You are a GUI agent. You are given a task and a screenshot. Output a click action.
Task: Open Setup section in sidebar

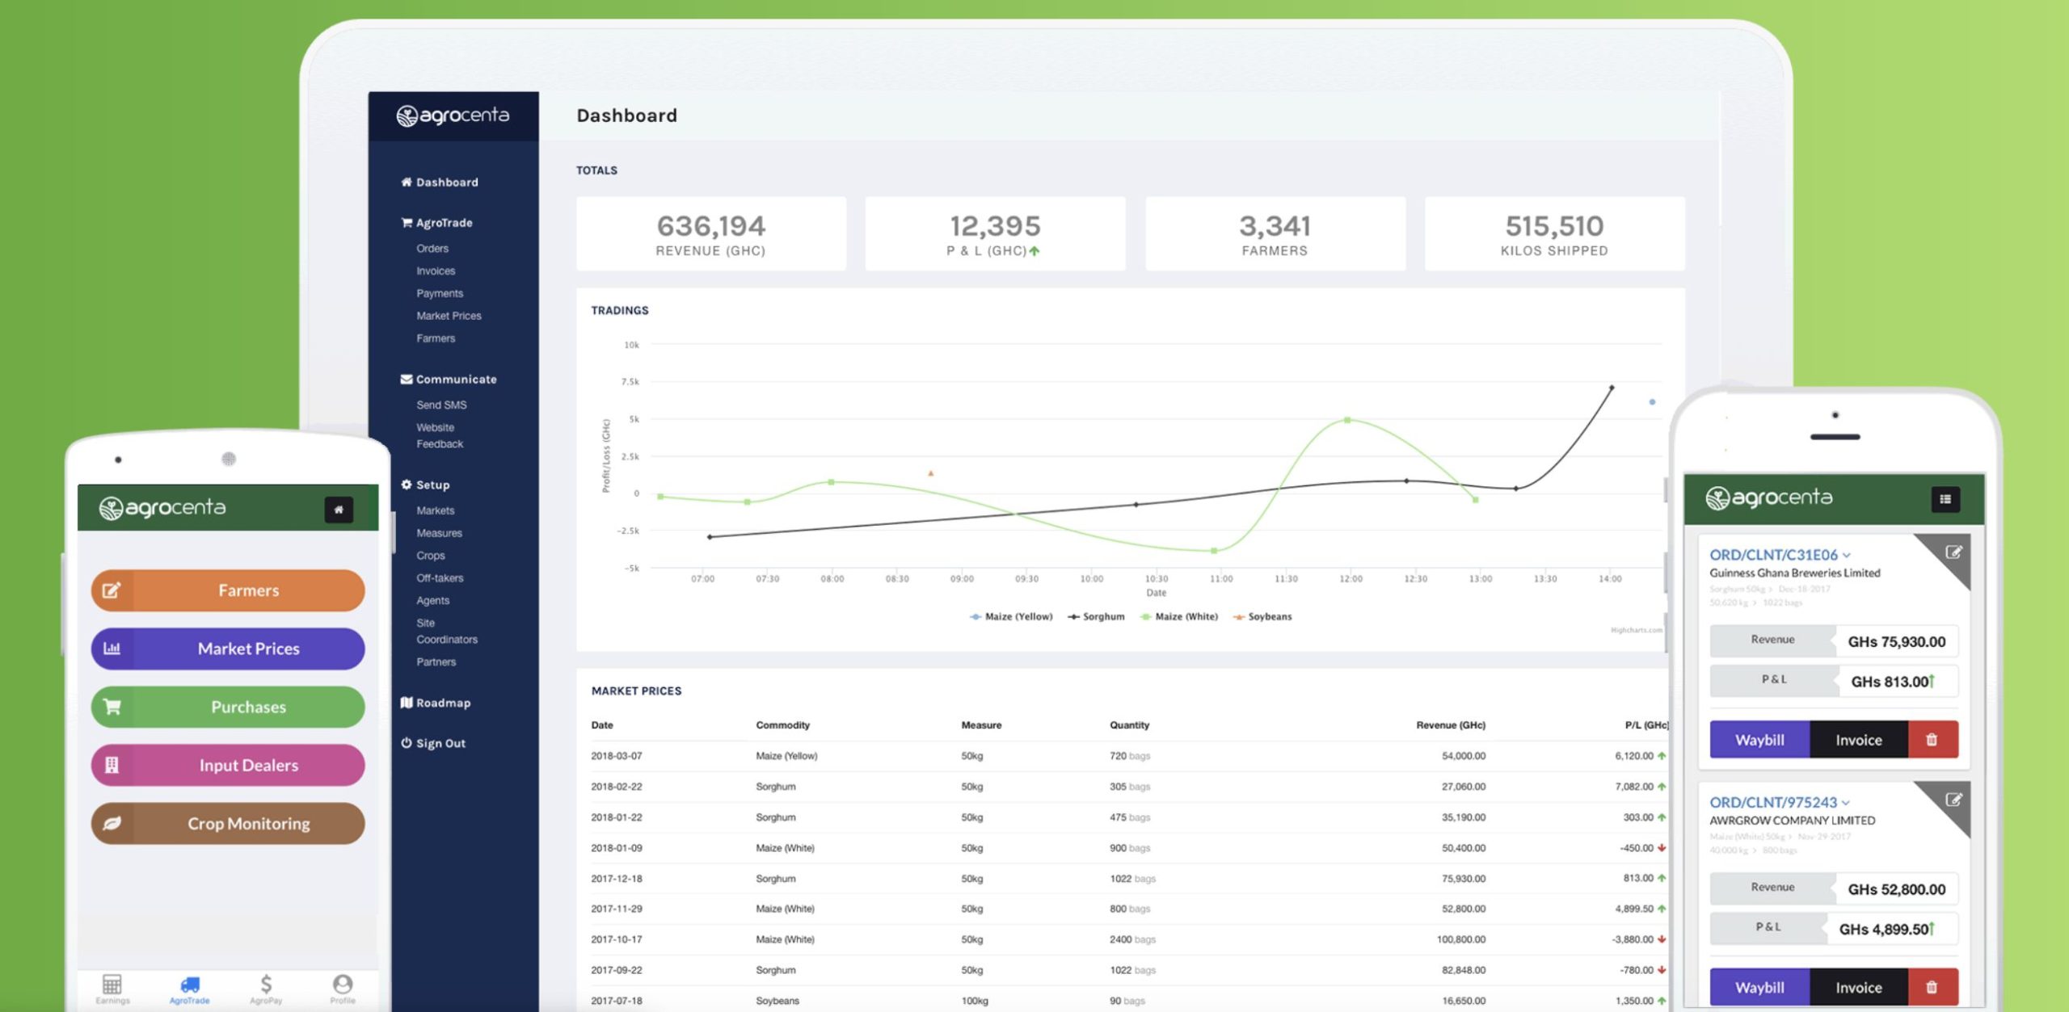click(425, 485)
